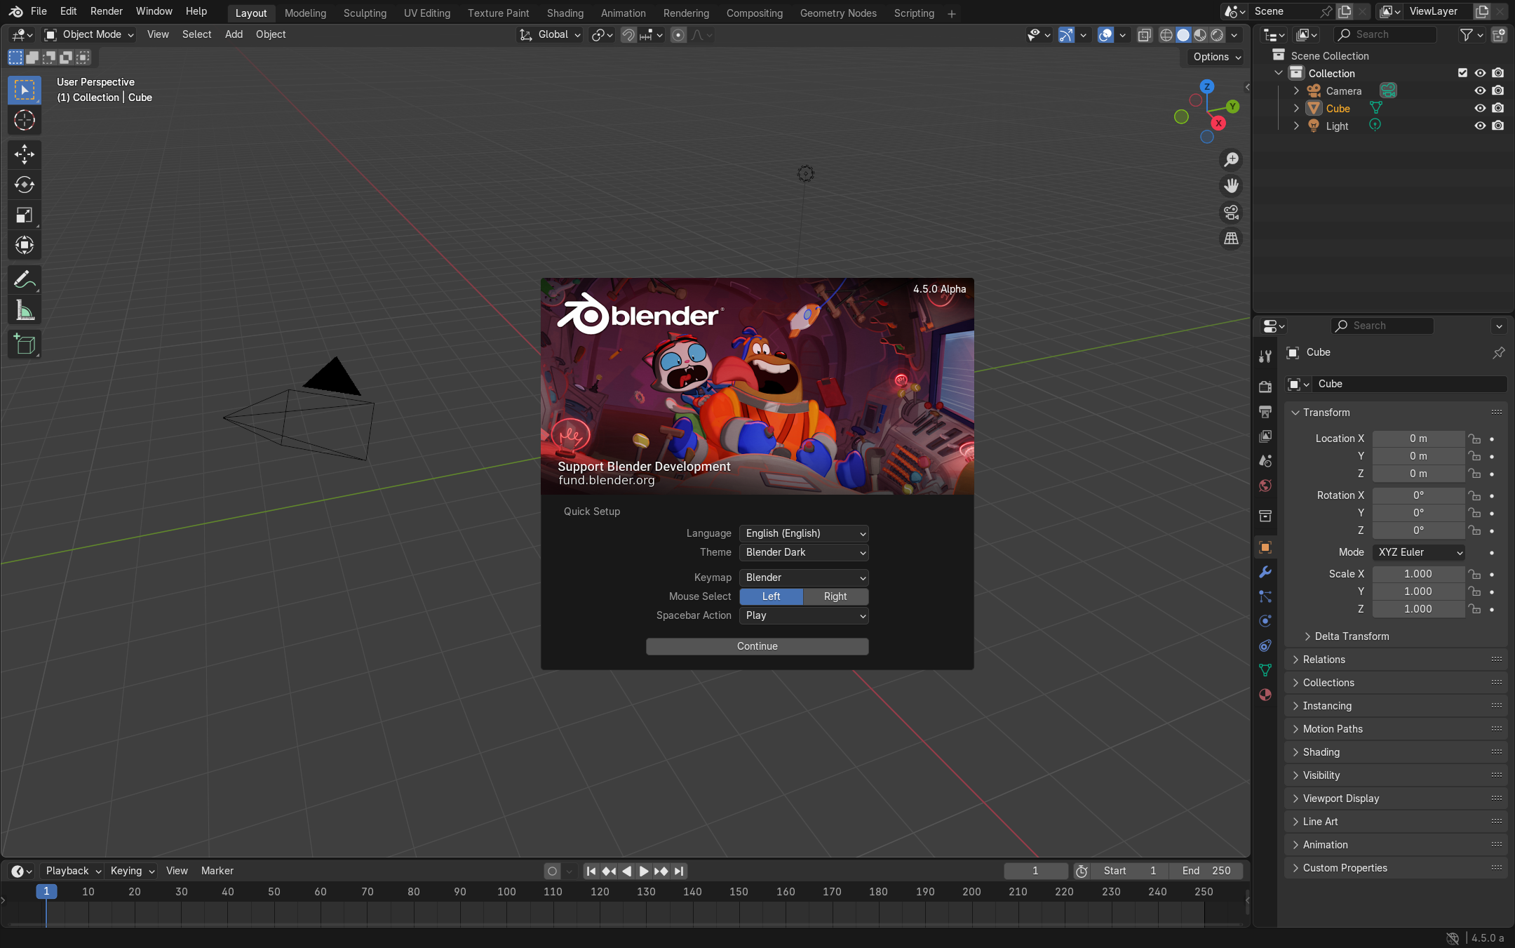This screenshot has width=1515, height=948.
Task: Open the Theme dropdown
Action: pyautogui.click(x=804, y=552)
